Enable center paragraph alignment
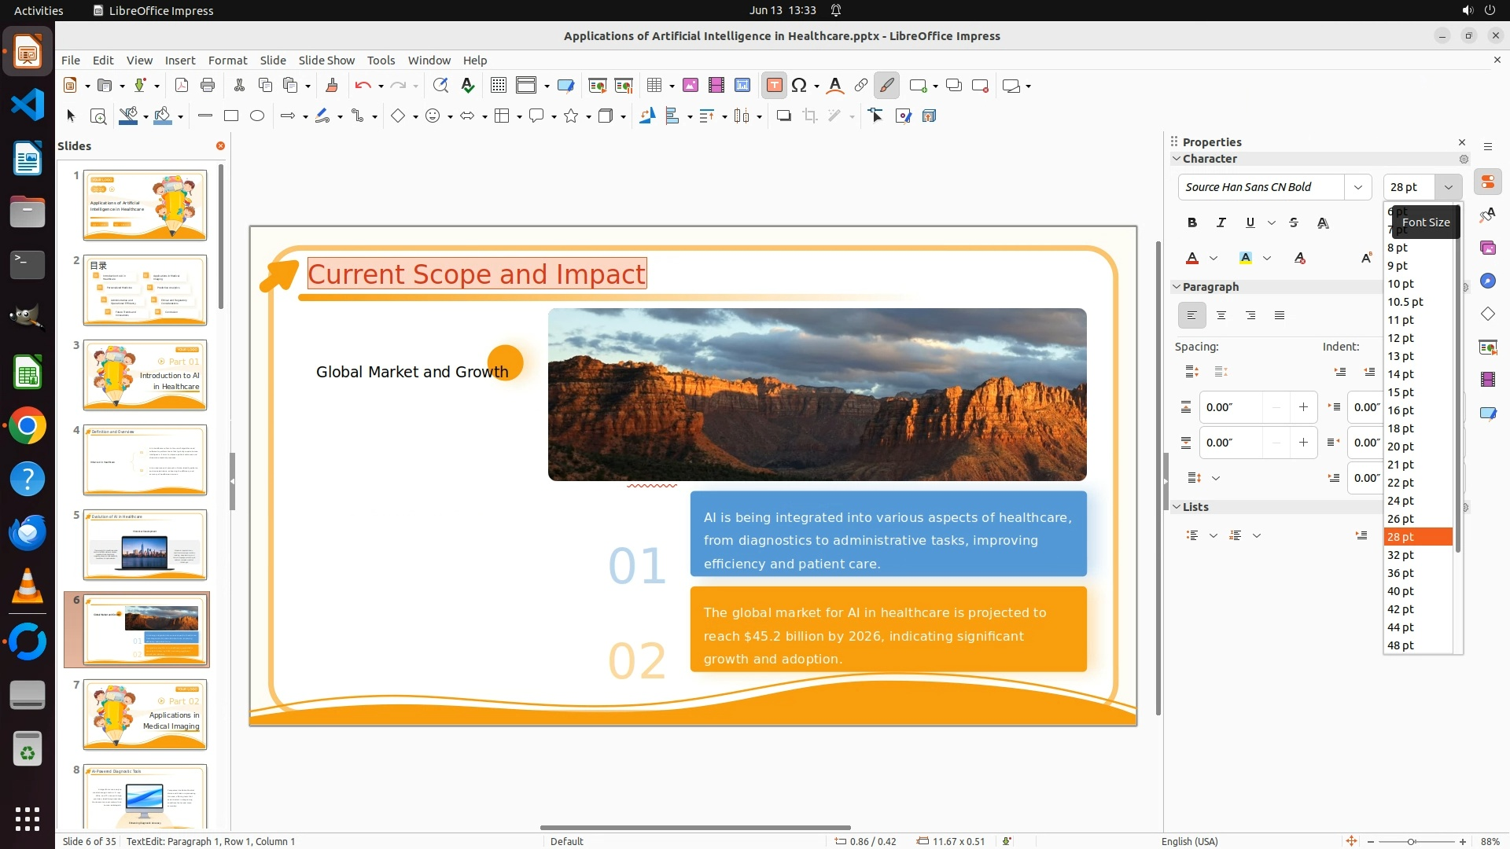This screenshot has height=849, width=1510. (1221, 316)
